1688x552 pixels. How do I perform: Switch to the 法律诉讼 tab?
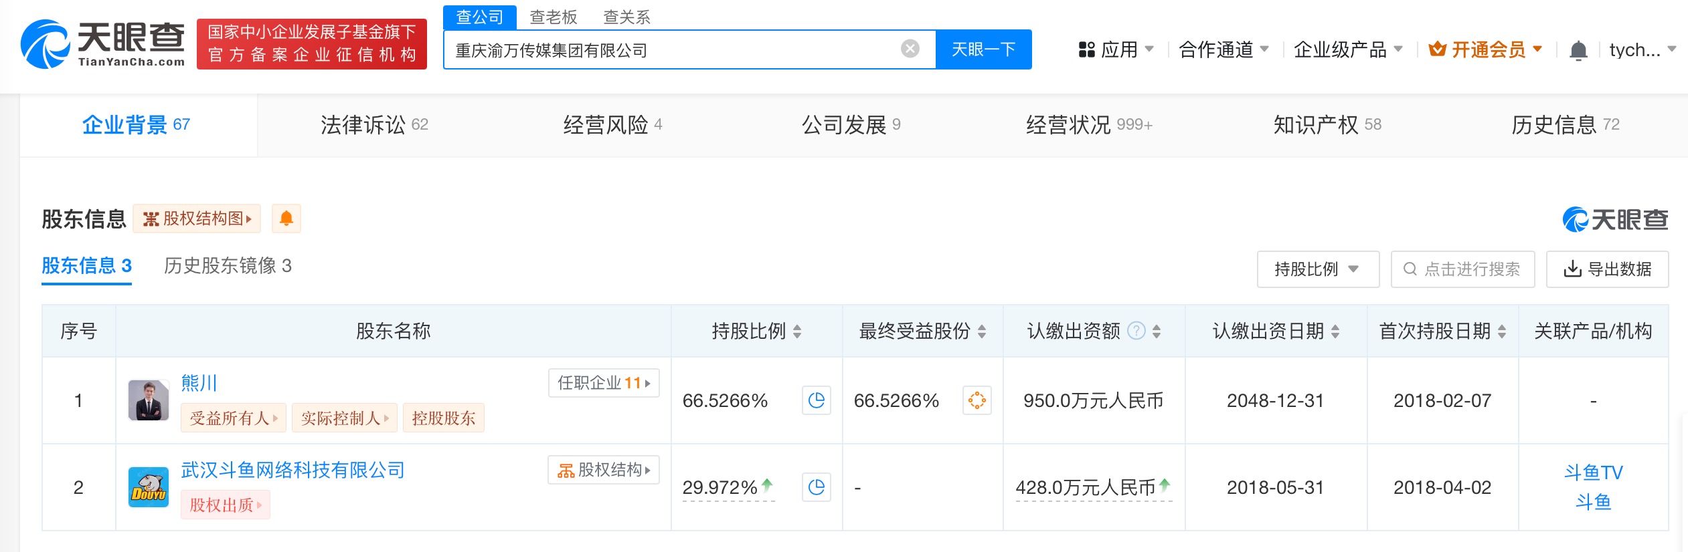[373, 125]
